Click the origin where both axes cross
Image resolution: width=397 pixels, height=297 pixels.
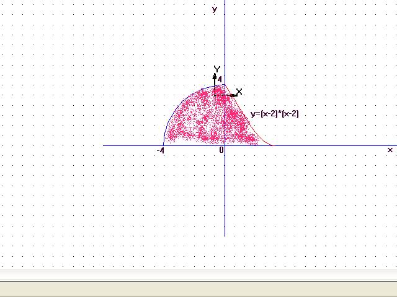coord(225,145)
